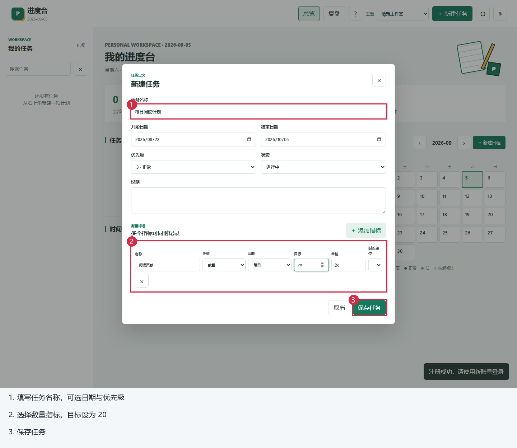Open the help question mark button

click(355, 14)
